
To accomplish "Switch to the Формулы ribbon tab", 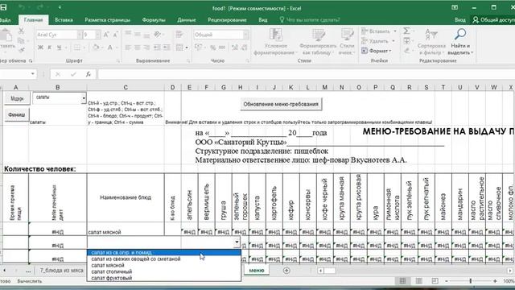I will pos(154,19).
